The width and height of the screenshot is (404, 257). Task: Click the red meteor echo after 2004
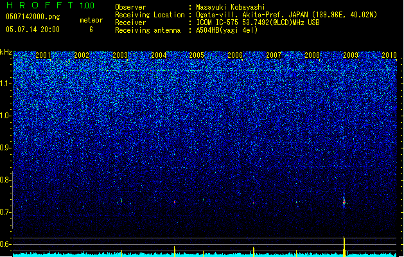click(x=175, y=202)
